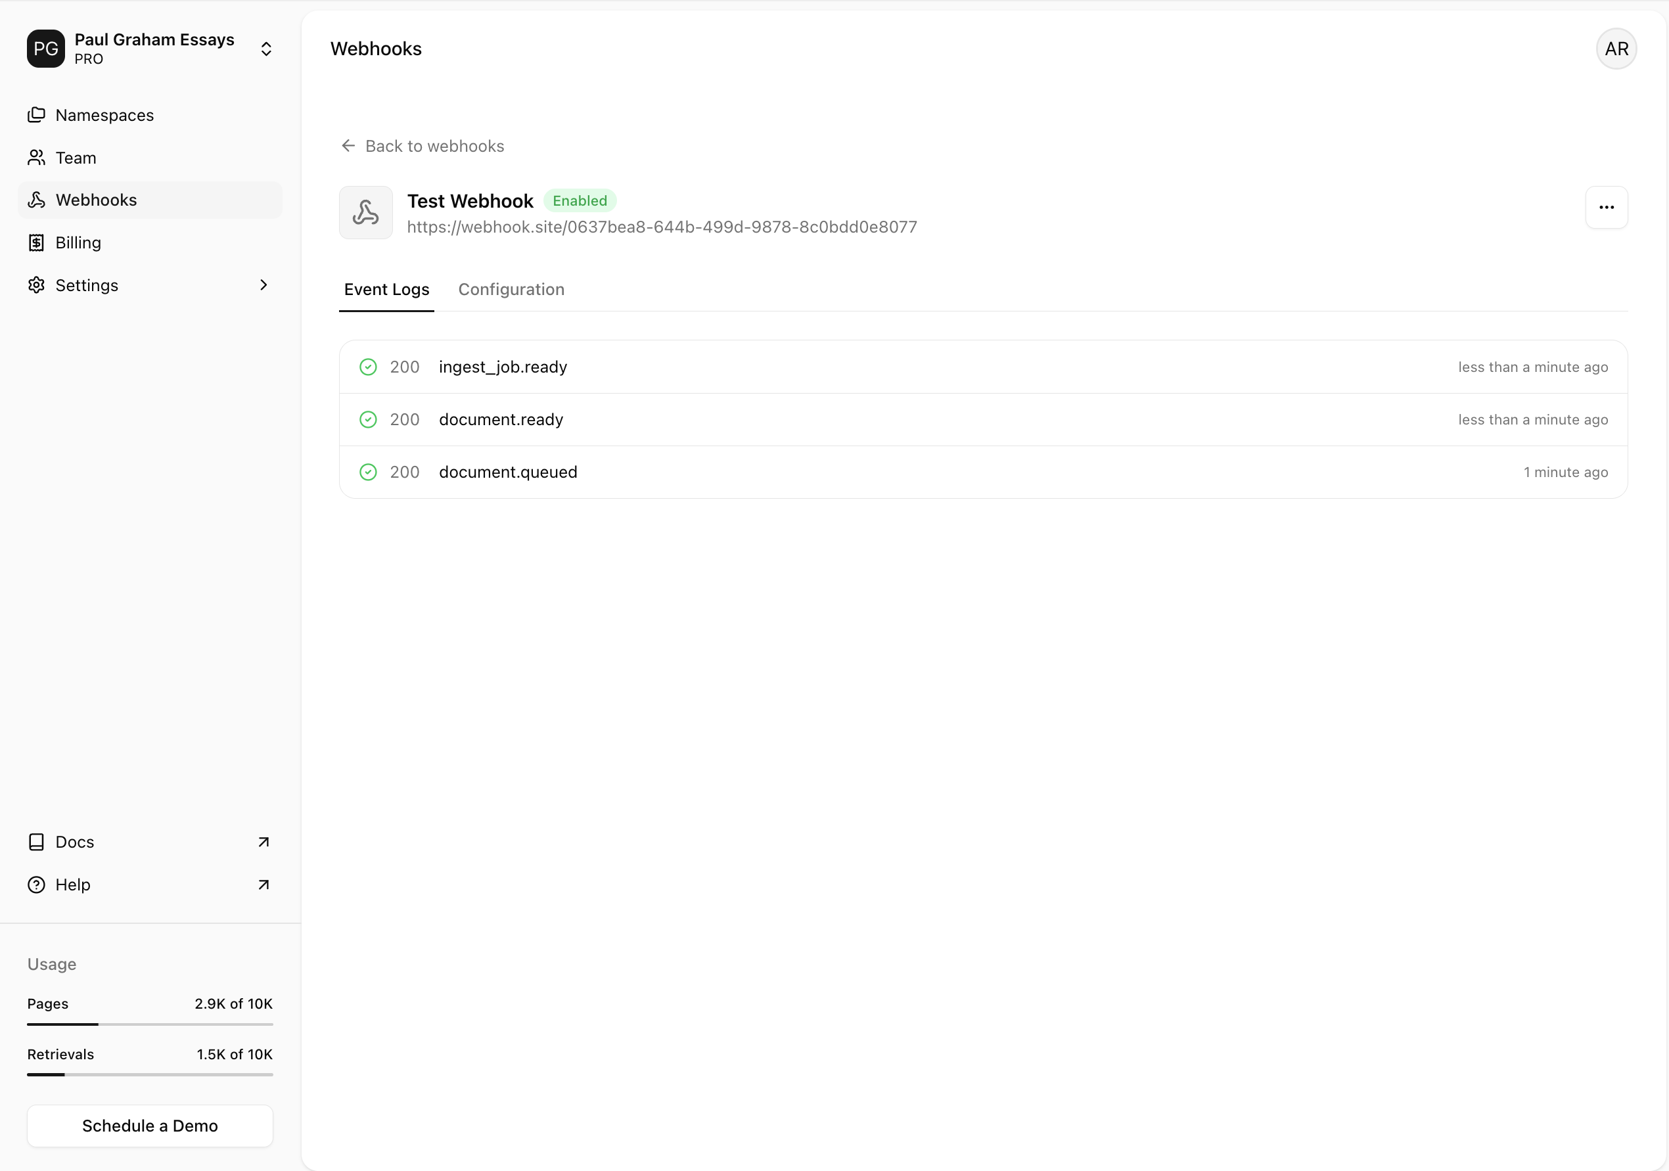This screenshot has width=1669, height=1171.
Task: Expand the Settings submenu chevron
Action: (263, 285)
